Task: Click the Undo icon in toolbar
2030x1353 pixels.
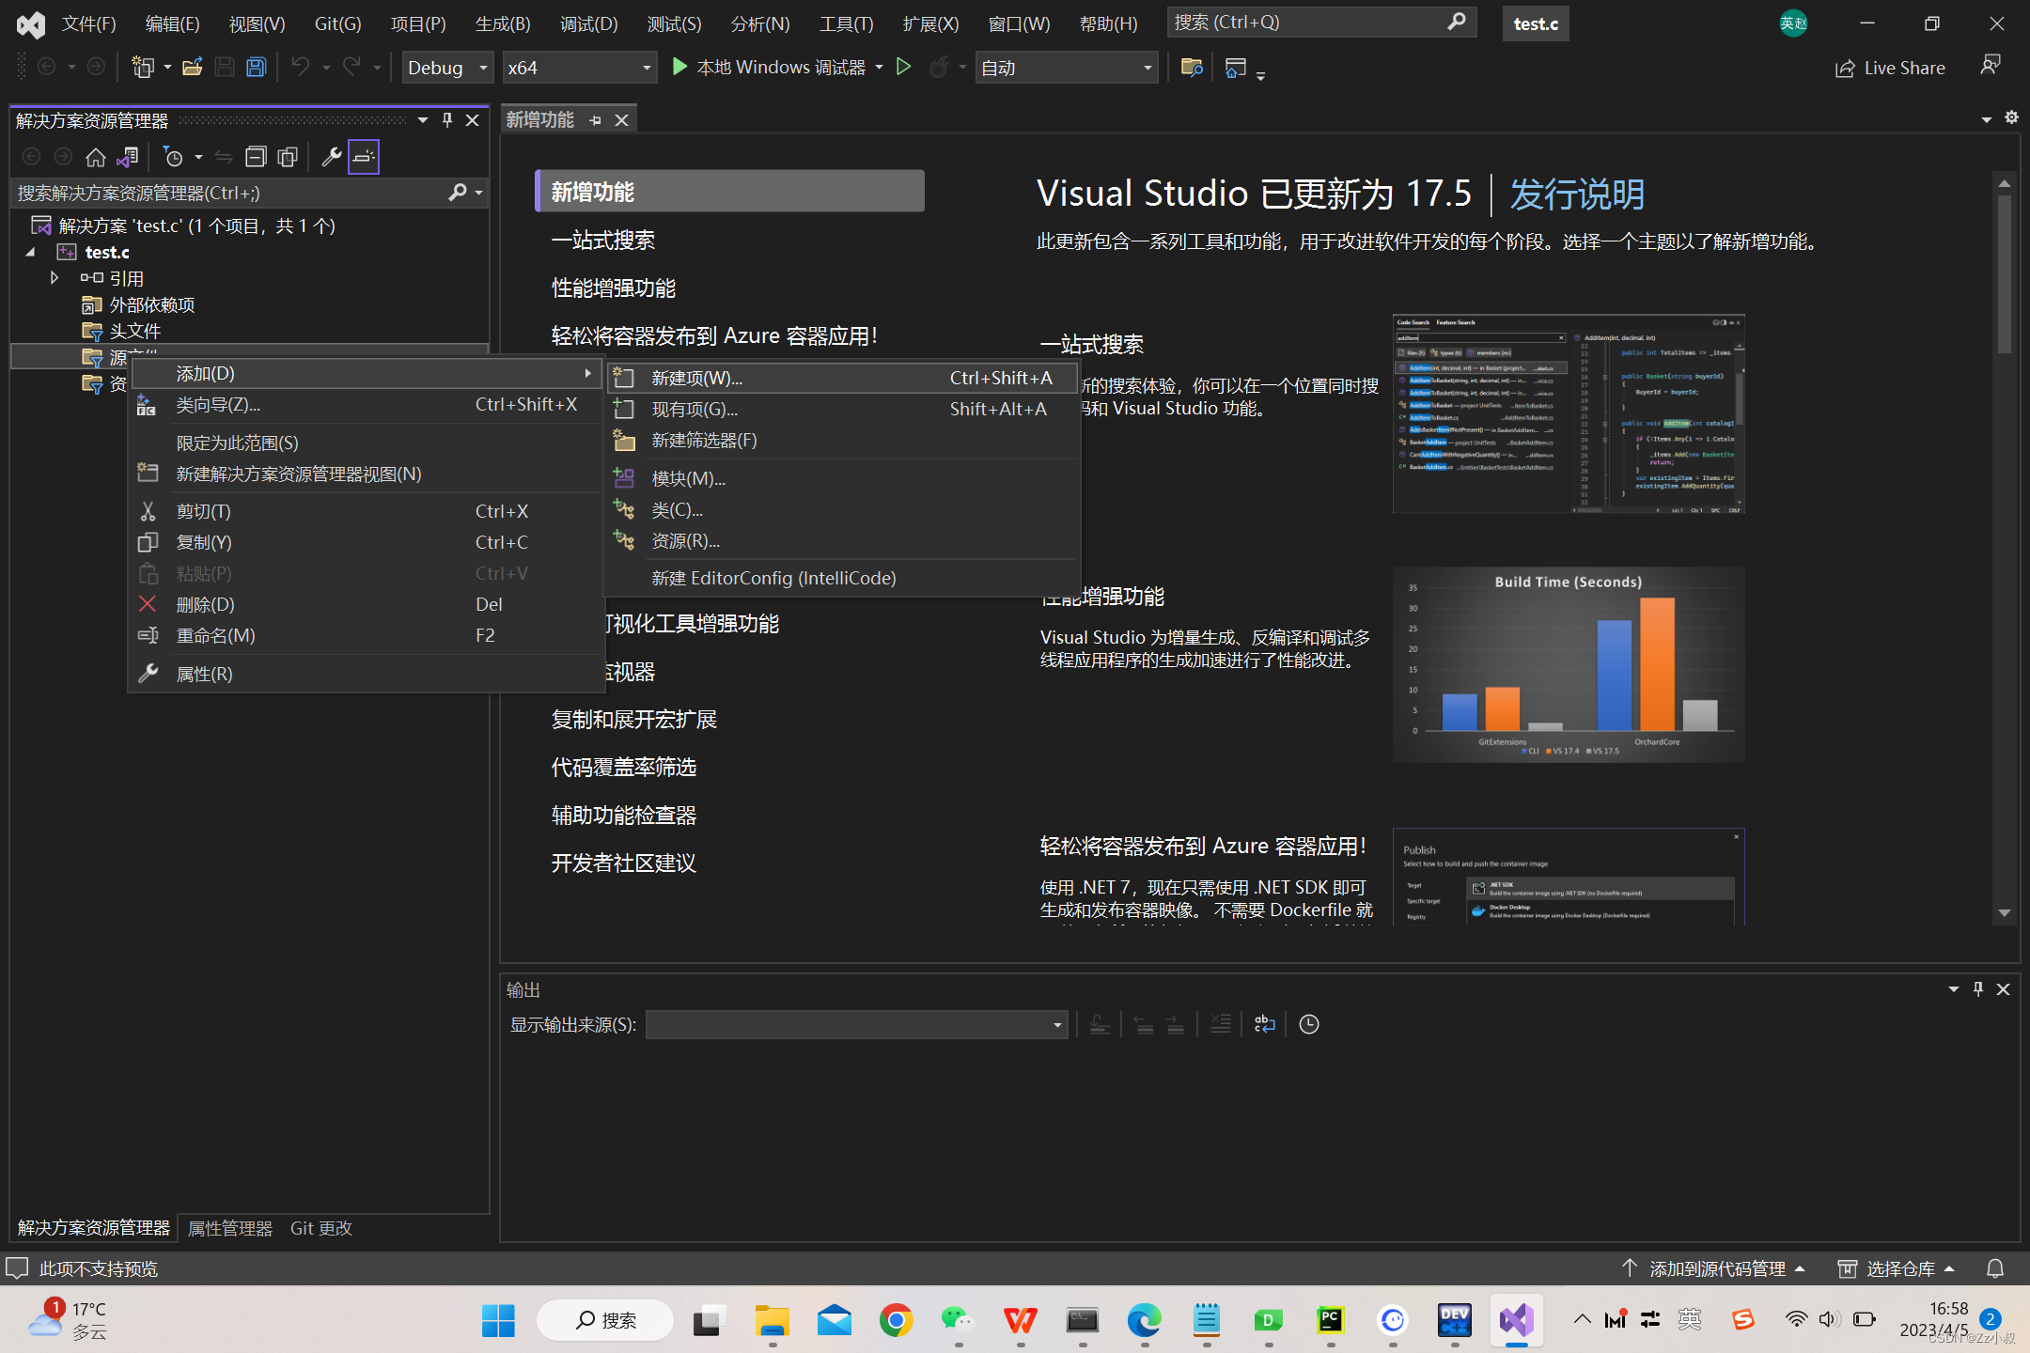Action: pos(299,67)
